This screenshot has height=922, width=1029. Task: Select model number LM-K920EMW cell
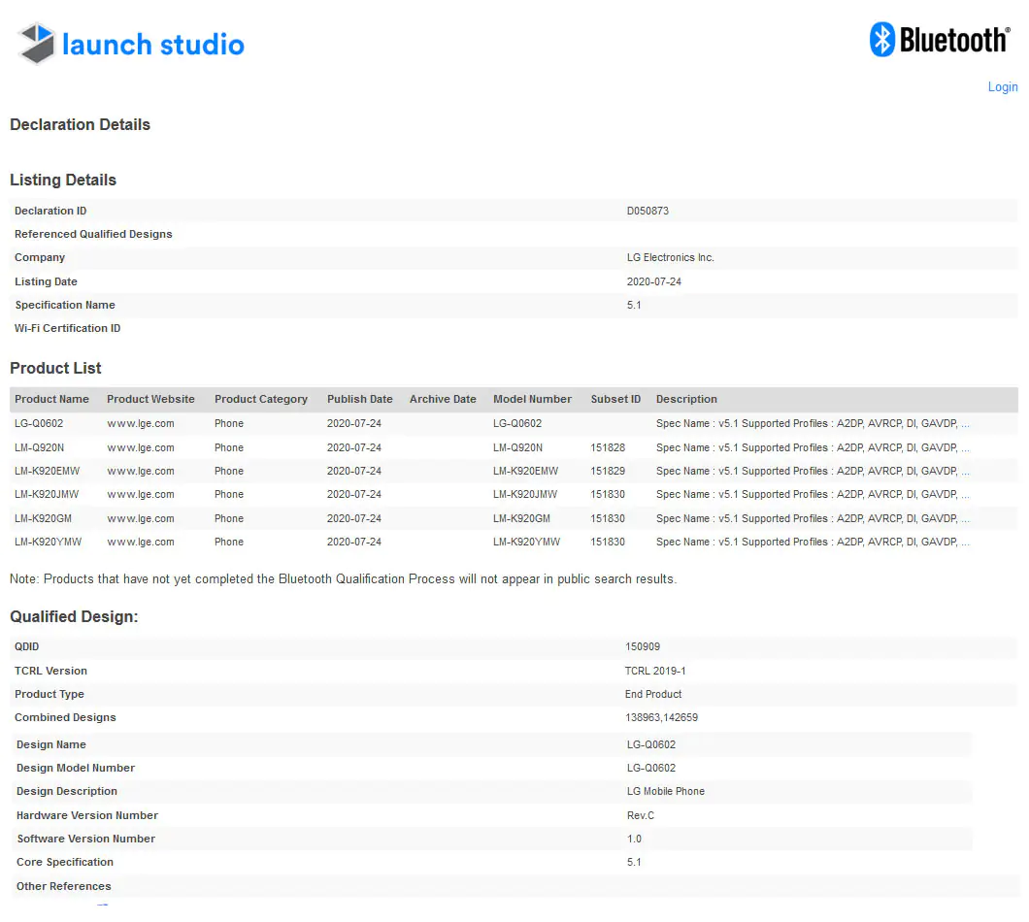[x=525, y=471]
